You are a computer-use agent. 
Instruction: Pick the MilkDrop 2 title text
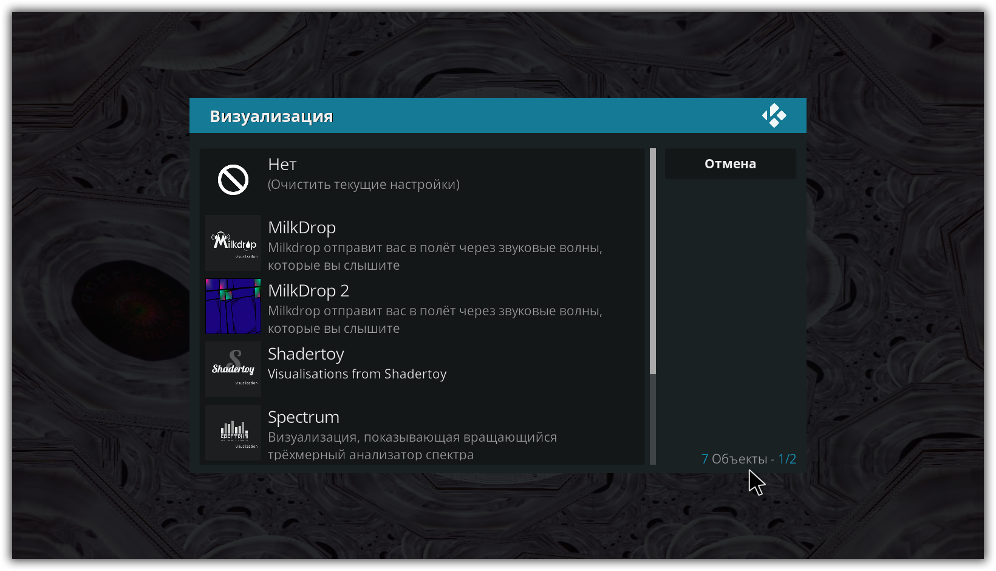coord(309,291)
